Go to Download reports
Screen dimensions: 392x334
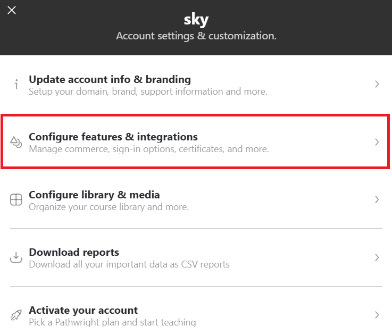74,252
